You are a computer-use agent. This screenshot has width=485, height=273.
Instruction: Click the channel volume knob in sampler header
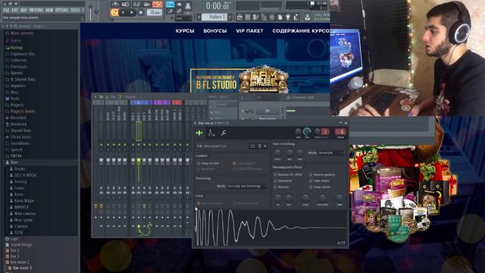[x=307, y=132]
